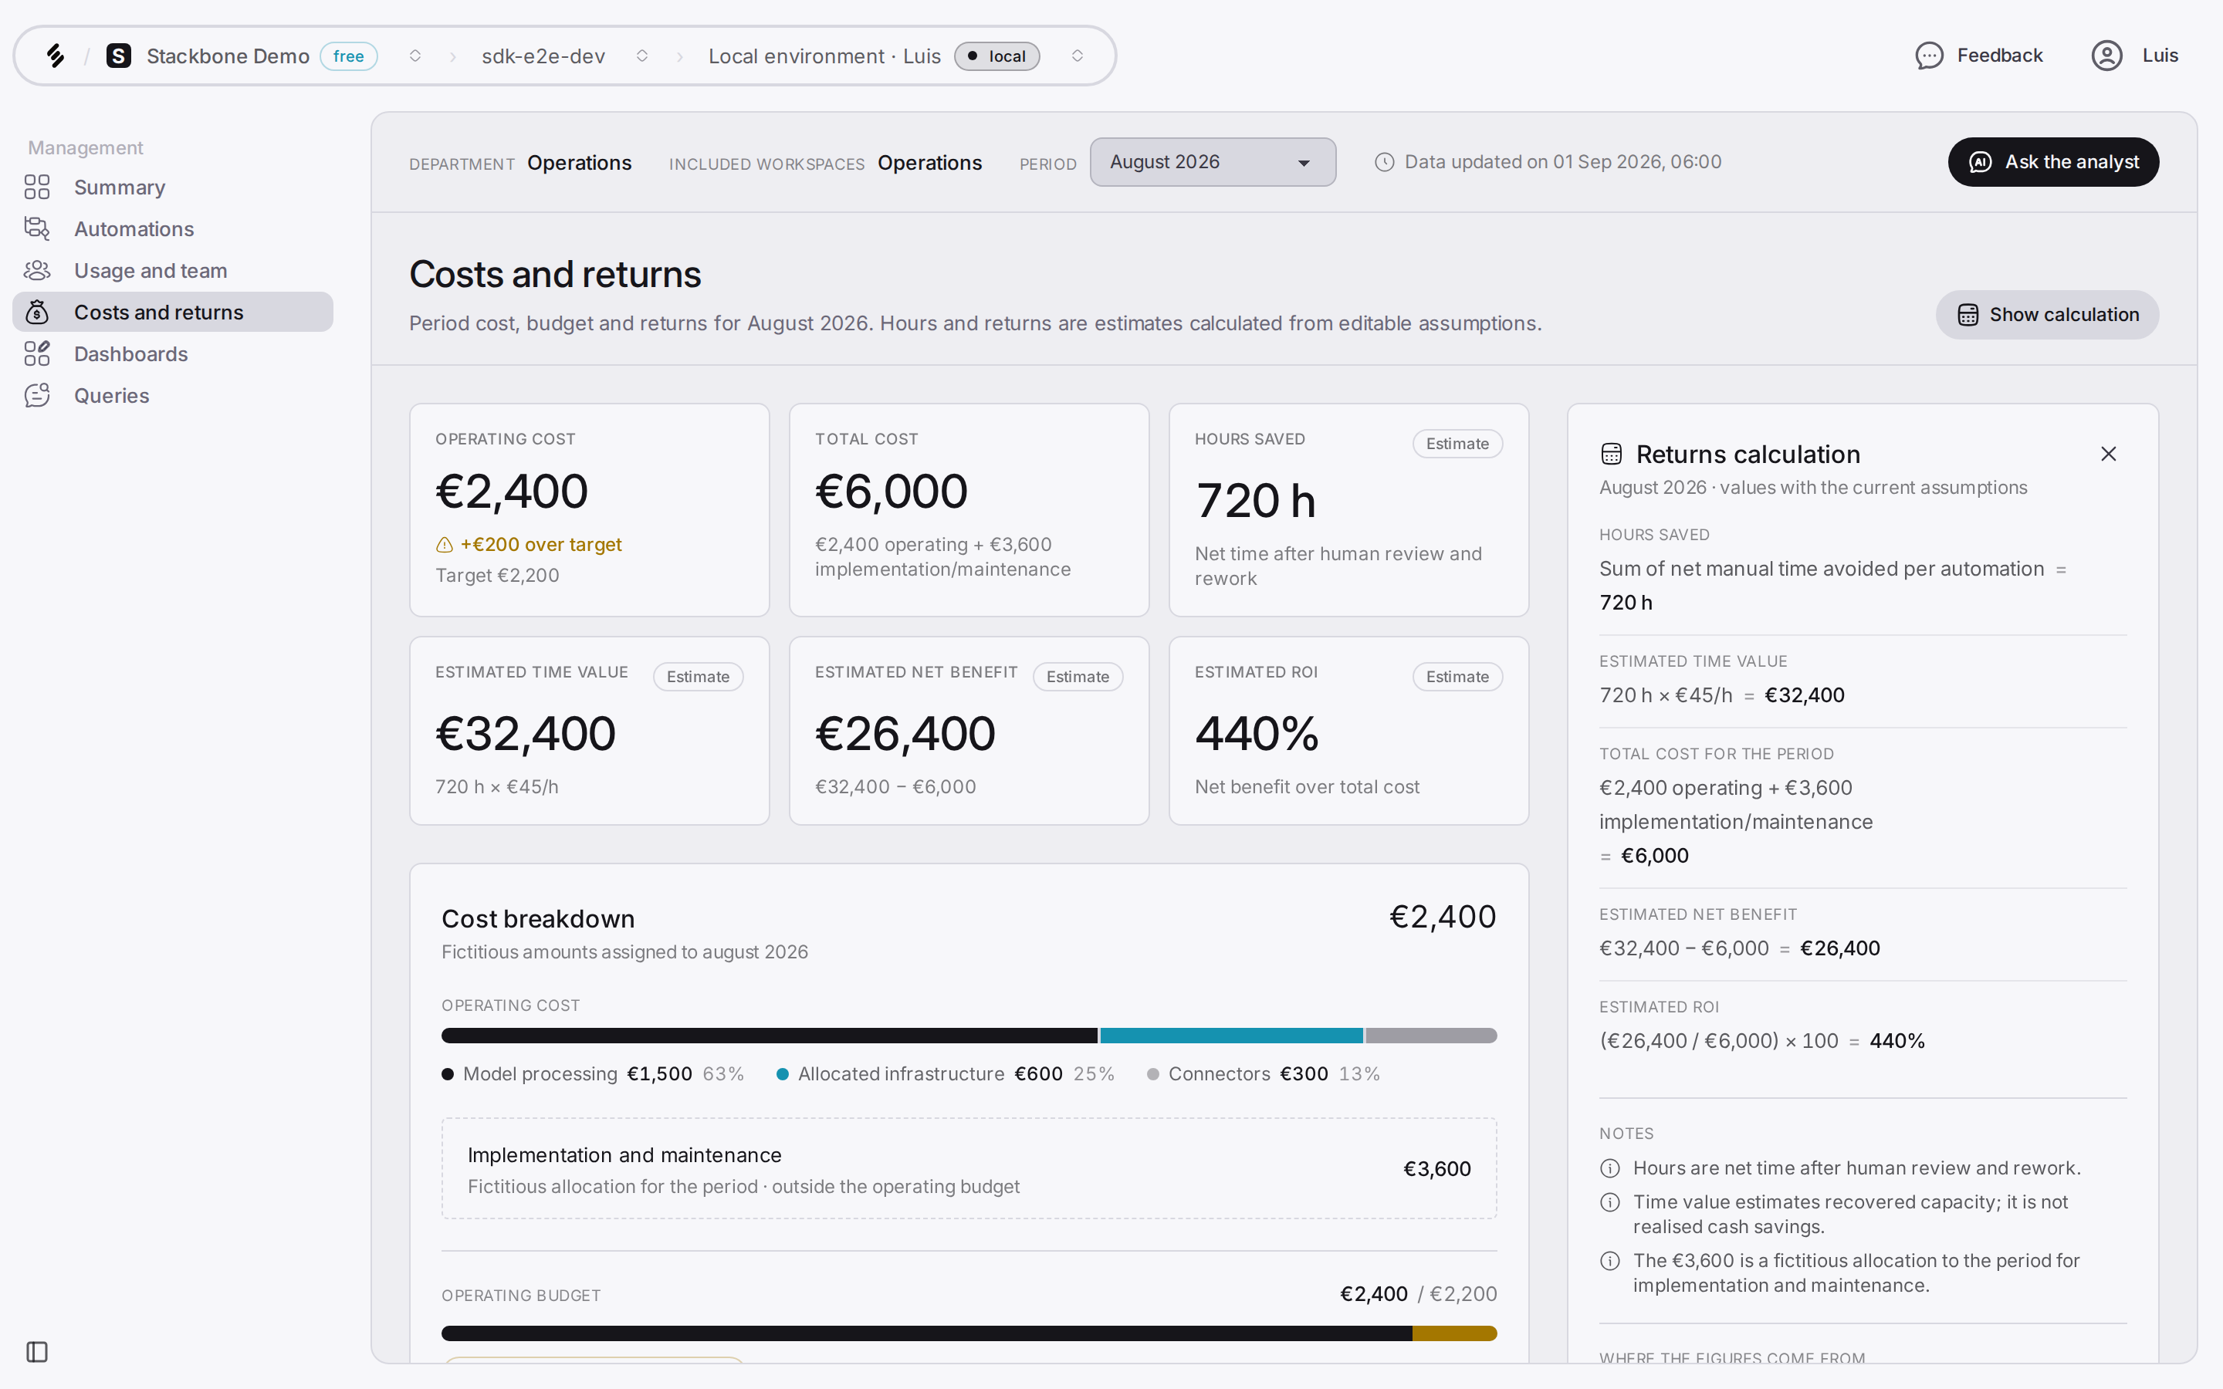Toggle the sidebar collapse panel icon
Image resolution: width=2223 pixels, height=1389 pixels.
37,1352
